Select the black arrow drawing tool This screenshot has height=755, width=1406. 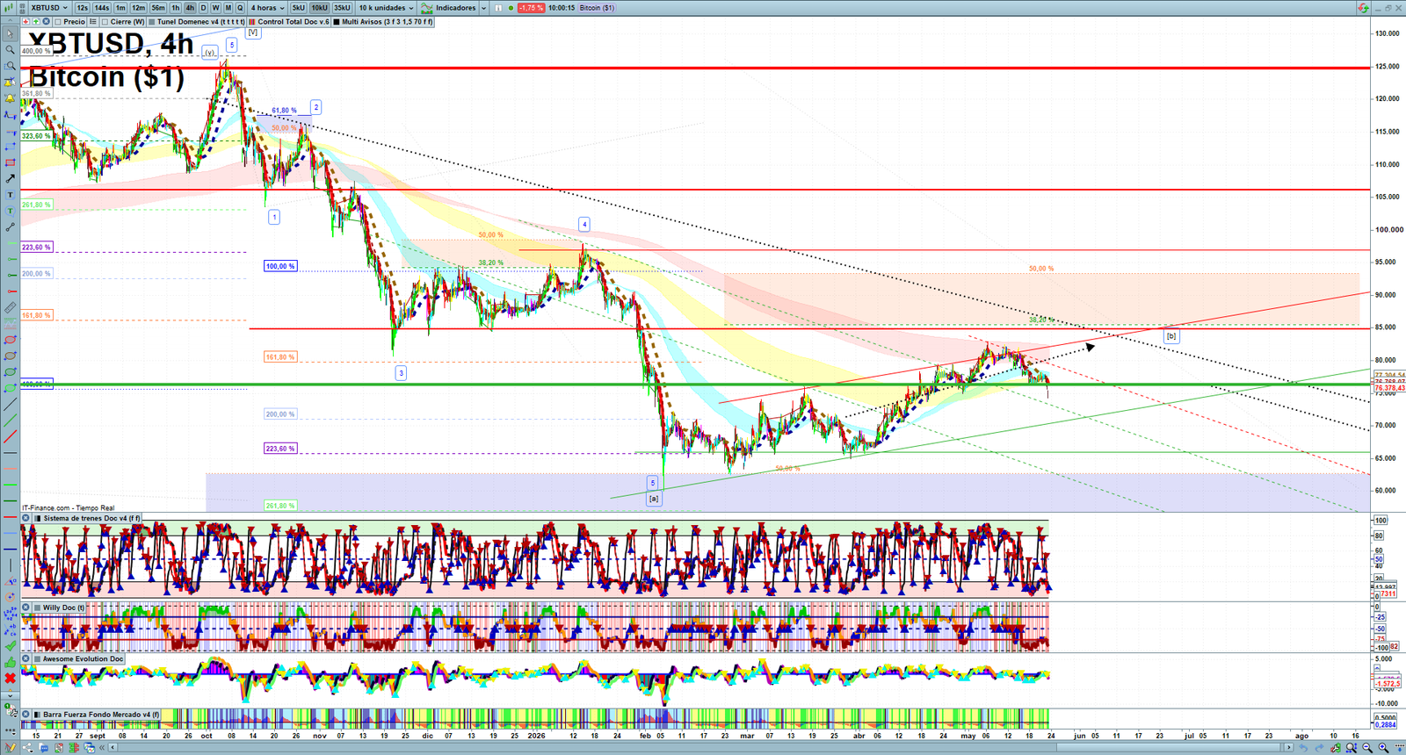coord(11,178)
